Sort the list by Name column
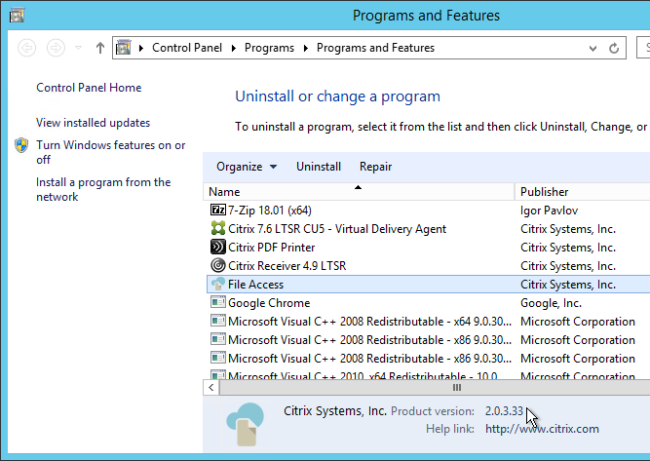This screenshot has width=650, height=461. [359, 192]
